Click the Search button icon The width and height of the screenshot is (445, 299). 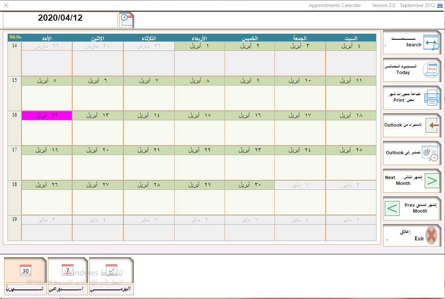pyautogui.click(x=431, y=42)
